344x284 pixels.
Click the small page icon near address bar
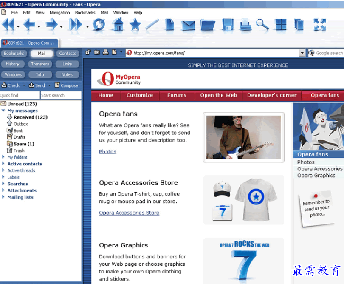tap(114, 52)
